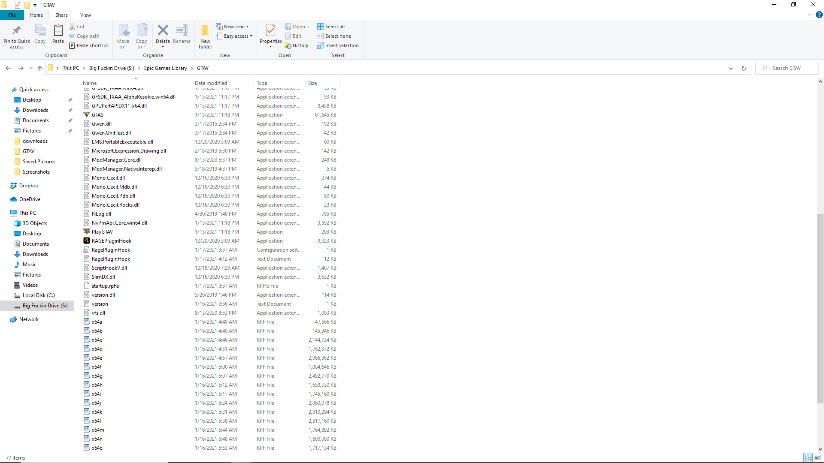824x463 pixels.
Task: Open the Share ribbon tab
Action: coord(61,15)
